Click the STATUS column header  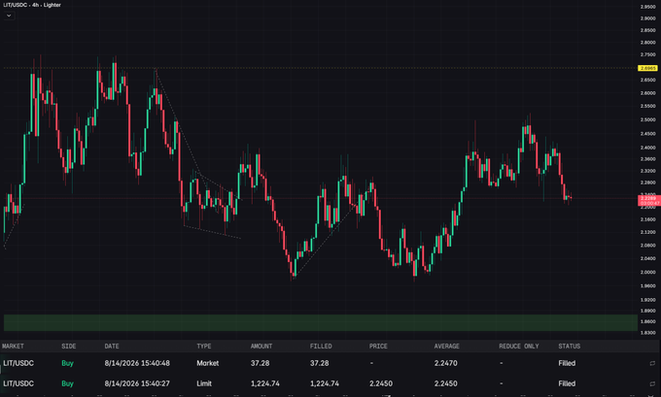pyautogui.click(x=570, y=347)
